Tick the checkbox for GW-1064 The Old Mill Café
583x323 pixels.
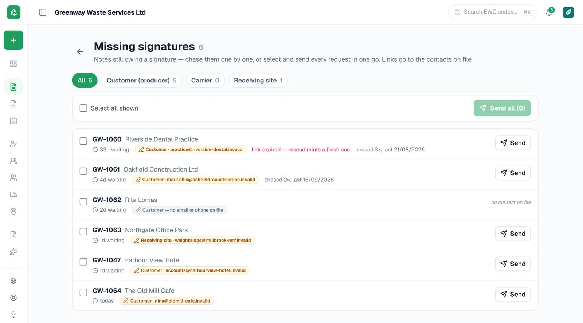(83, 292)
